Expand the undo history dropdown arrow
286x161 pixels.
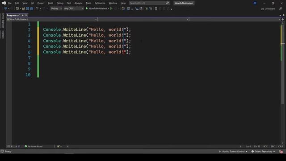41,8
